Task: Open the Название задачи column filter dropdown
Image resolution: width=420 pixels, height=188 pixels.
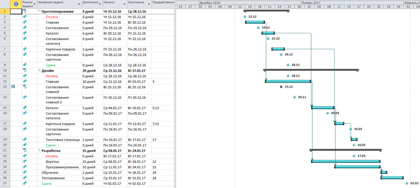Action: point(79,5)
